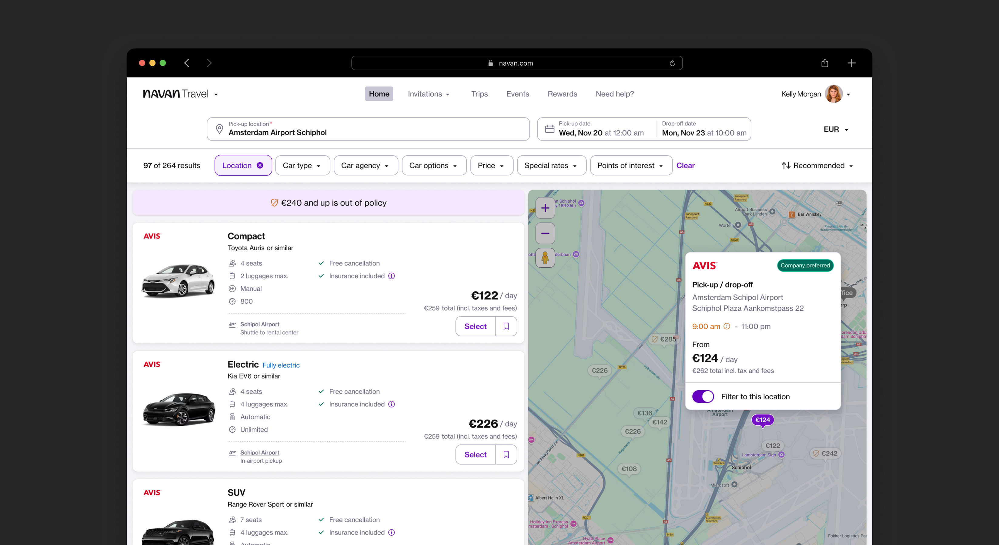The width and height of the screenshot is (999, 545).
Task: Select the €122 map price marker
Action: point(773,445)
